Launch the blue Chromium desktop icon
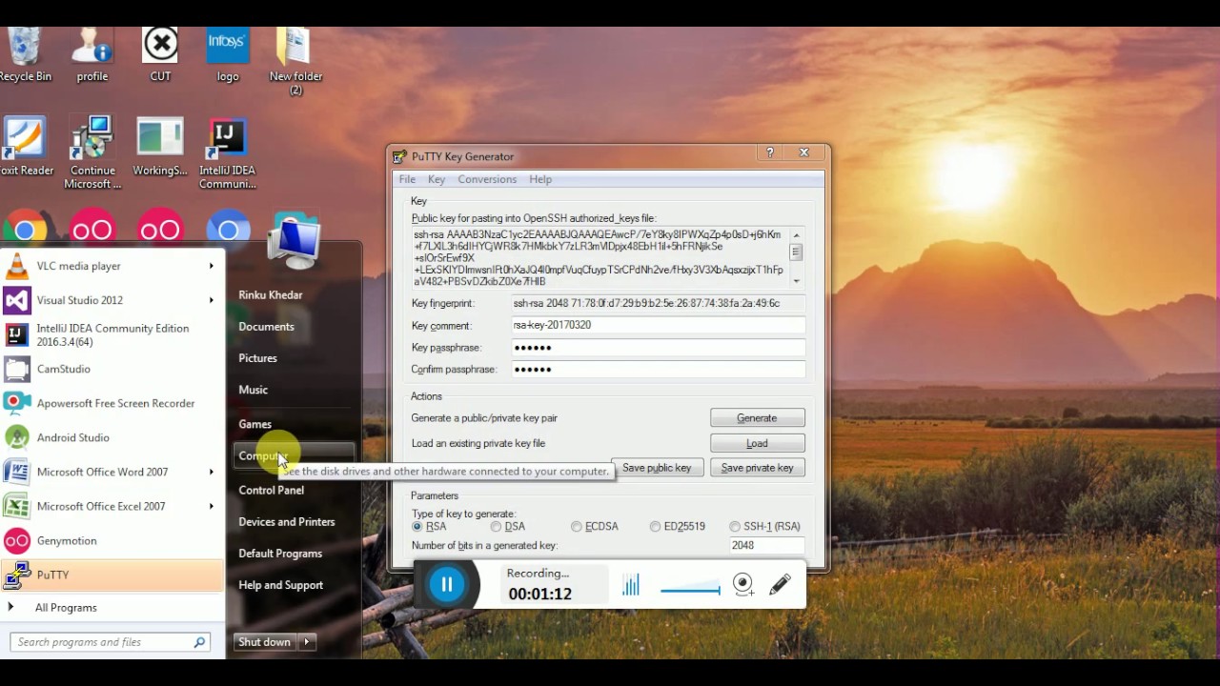1220x686 pixels. click(228, 229)
